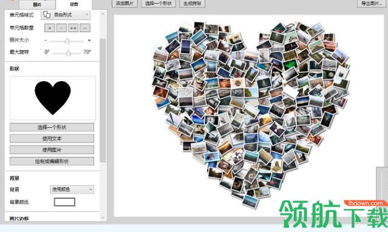Open the 背景 dropdown showing 使用颜色

pyautogui.click(x=72, y=190)
